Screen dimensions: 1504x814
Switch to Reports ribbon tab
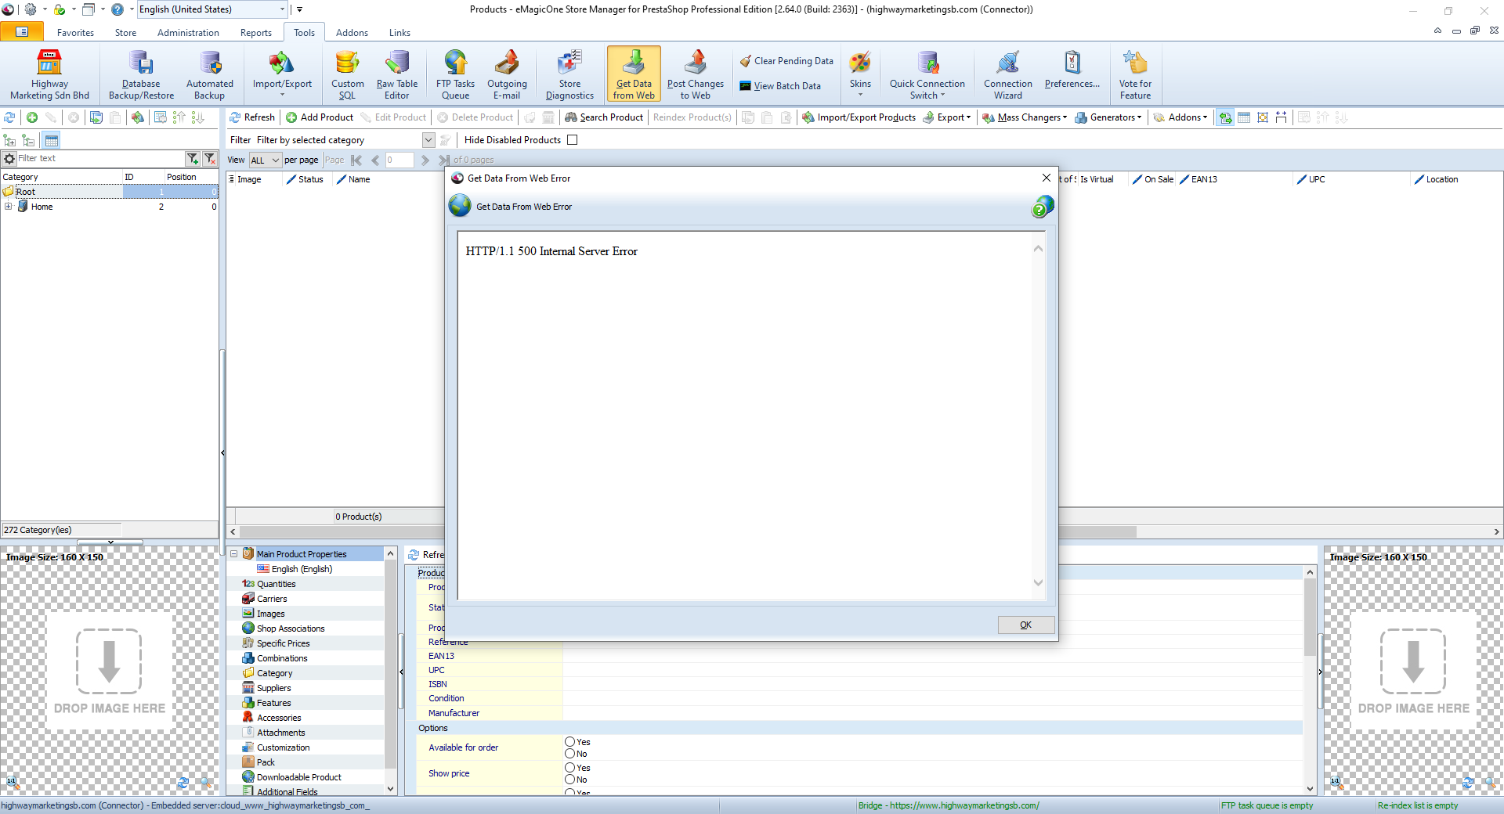[256, 33]
